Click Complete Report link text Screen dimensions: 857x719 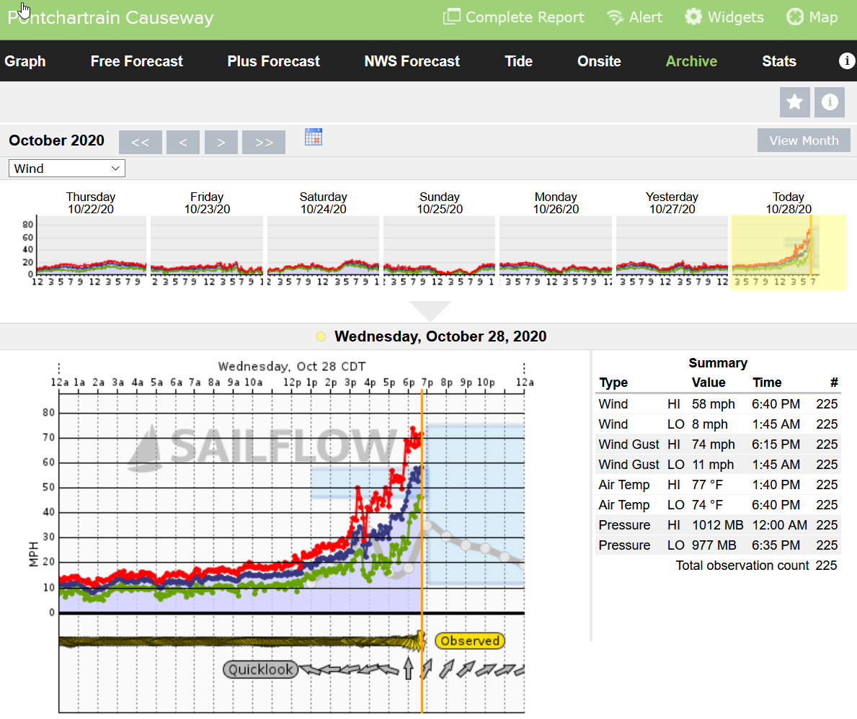coord(525,17)
